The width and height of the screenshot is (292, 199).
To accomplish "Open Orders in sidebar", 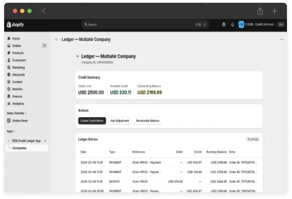I will [17, 46].
